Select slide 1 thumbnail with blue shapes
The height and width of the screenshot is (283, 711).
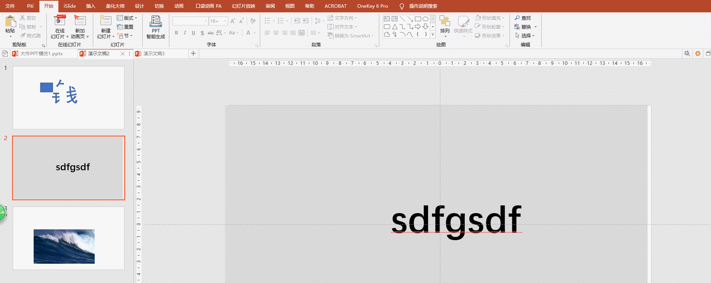tap(68, 98)
